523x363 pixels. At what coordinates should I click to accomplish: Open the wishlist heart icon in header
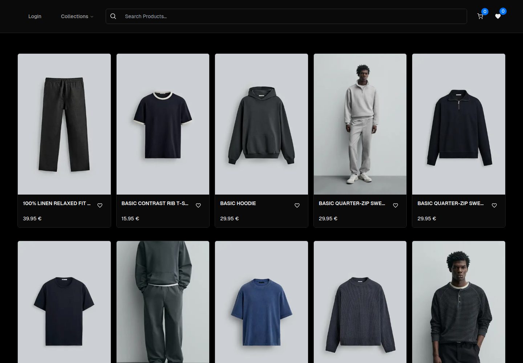pos(498,16)
